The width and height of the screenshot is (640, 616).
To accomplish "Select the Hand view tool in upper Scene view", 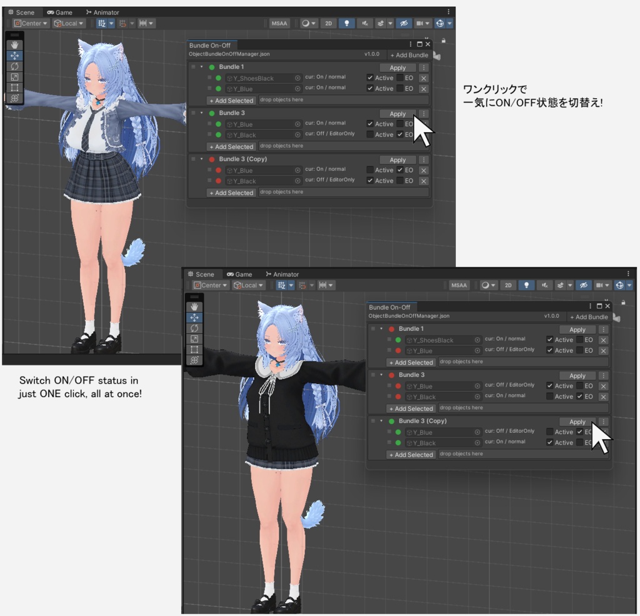I will (x=15, y=45).
